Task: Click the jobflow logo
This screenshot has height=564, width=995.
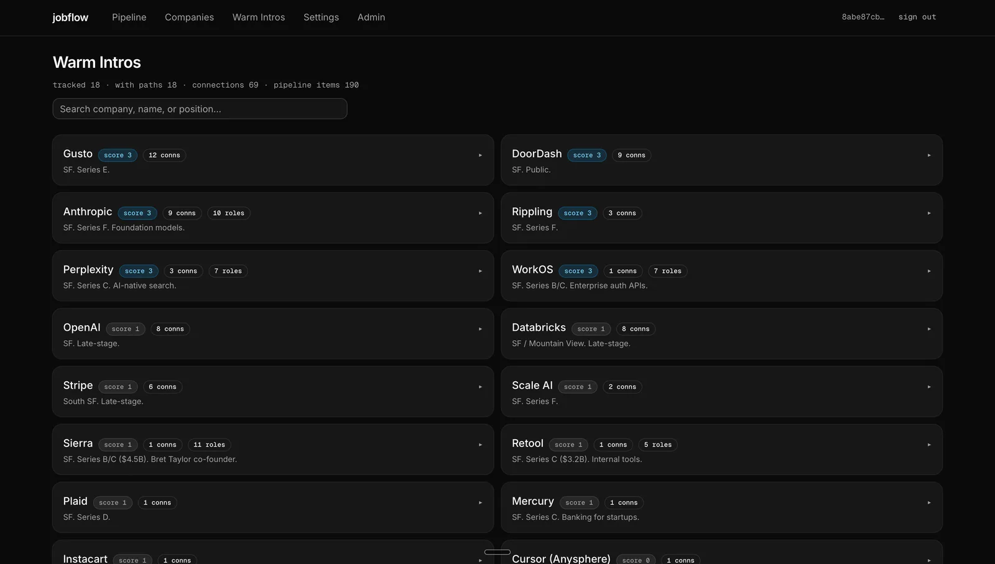Action: click(x=70, y=17)
